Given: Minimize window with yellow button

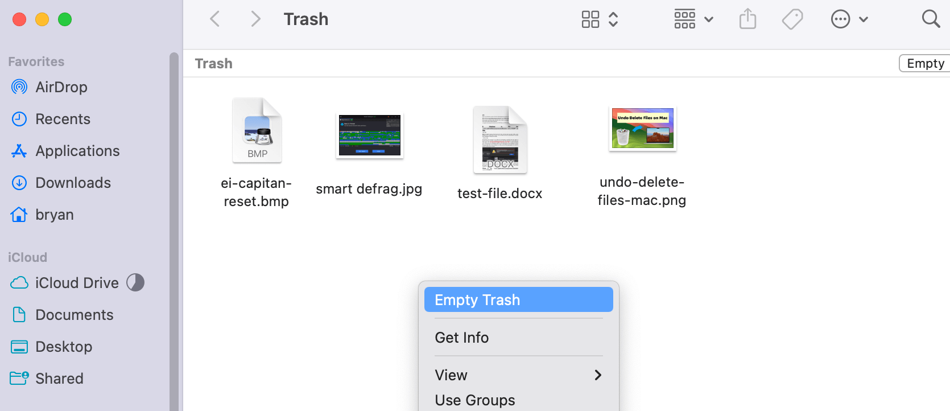Looking at the screenshot, I should [42, 19].
